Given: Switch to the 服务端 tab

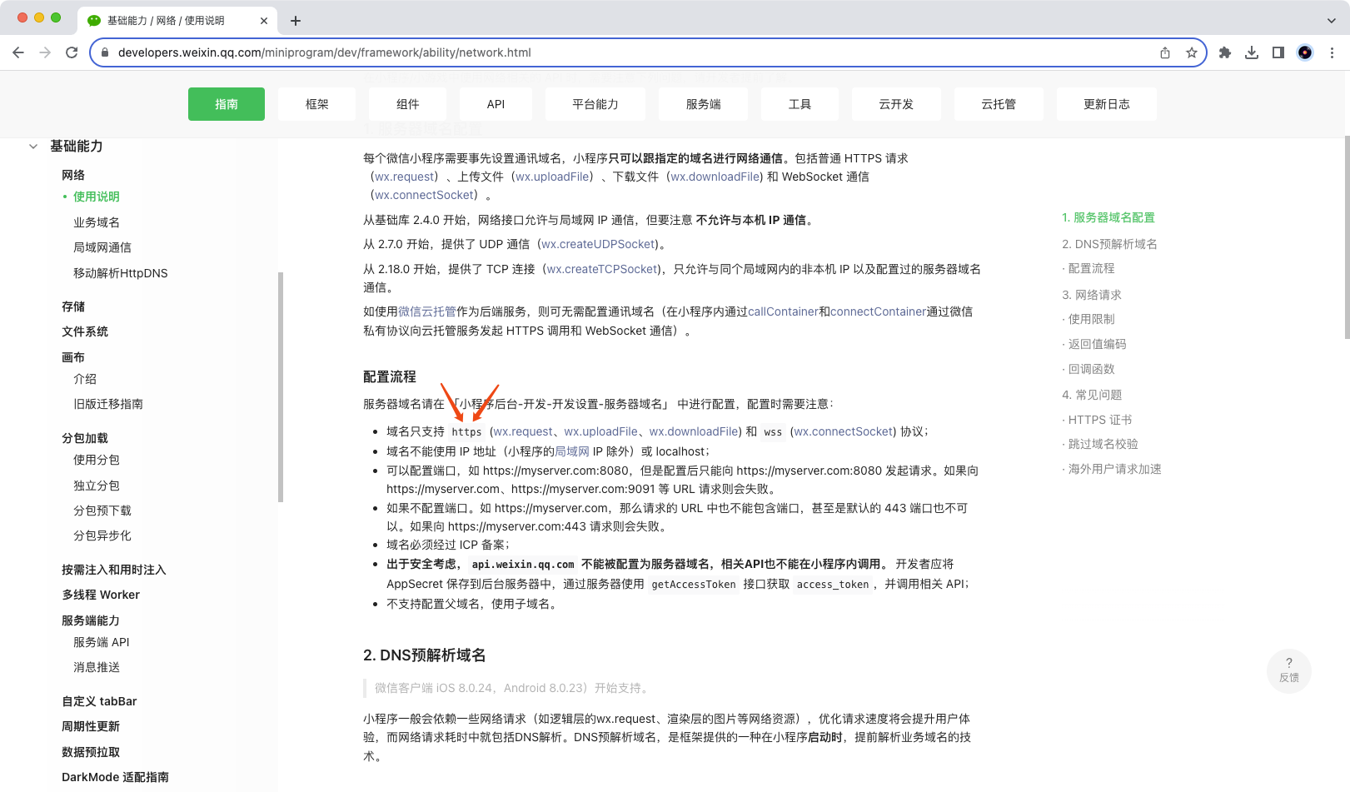Looking at the screenshot, I should [x=704, y=104].
